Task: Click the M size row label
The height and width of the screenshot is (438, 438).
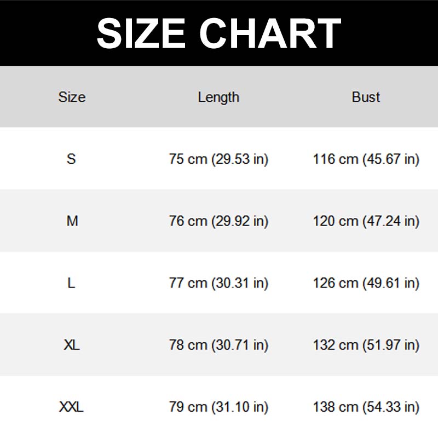Action: [x=72, y=221]
